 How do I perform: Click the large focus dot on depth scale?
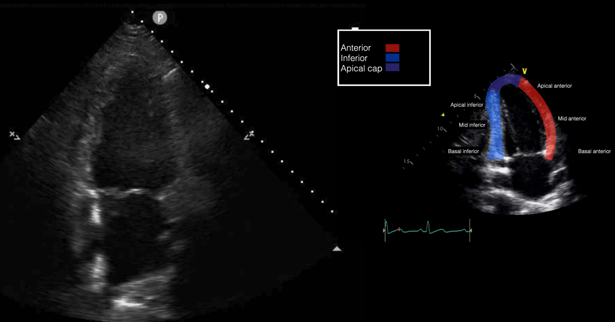click(207, 87)
